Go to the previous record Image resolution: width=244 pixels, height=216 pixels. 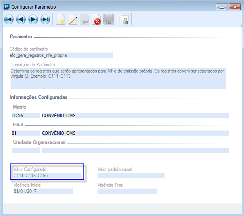tap(21, 20)
